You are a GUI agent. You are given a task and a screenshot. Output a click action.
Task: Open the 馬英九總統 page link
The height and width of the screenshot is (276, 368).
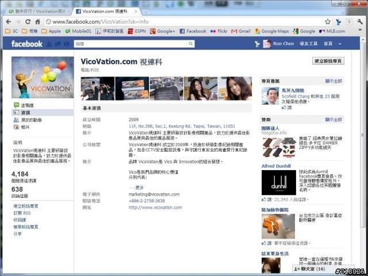pyautogui.click(x=293, y=90)
